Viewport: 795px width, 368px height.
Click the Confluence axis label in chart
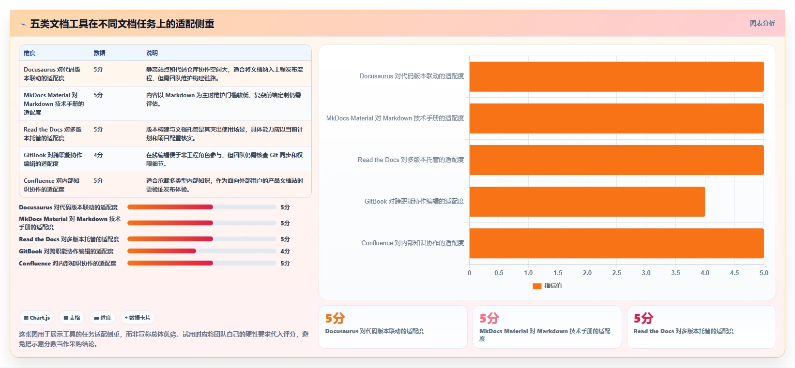click(x=413, y=243)
